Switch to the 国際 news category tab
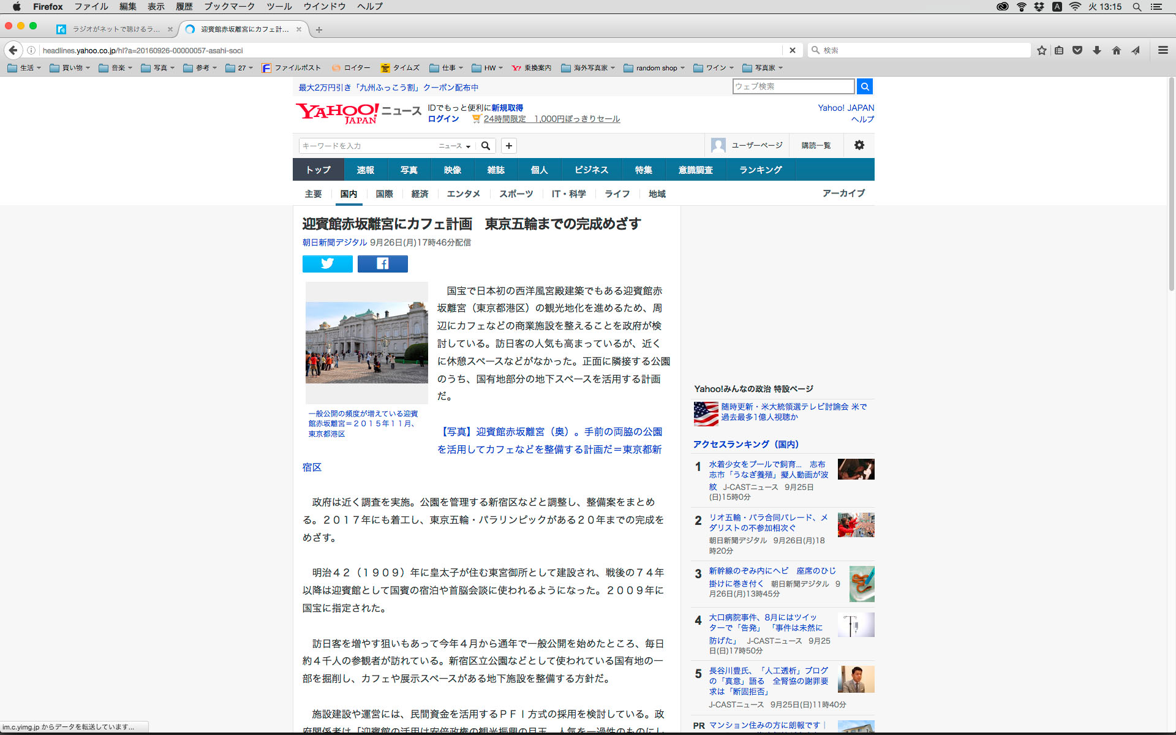The height and width of the screenshot is (735, 1176). pyautogui.click(x=384, y=194)
